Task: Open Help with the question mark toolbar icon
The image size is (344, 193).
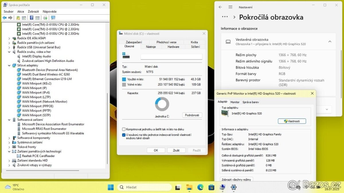Action: [x=32, y=17]
